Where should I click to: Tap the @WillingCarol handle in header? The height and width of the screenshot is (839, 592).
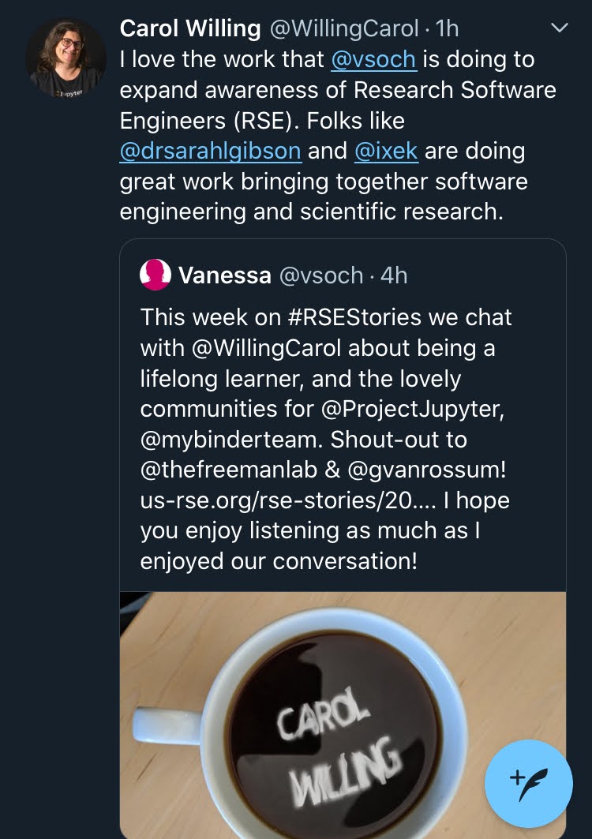coord(344,28)
